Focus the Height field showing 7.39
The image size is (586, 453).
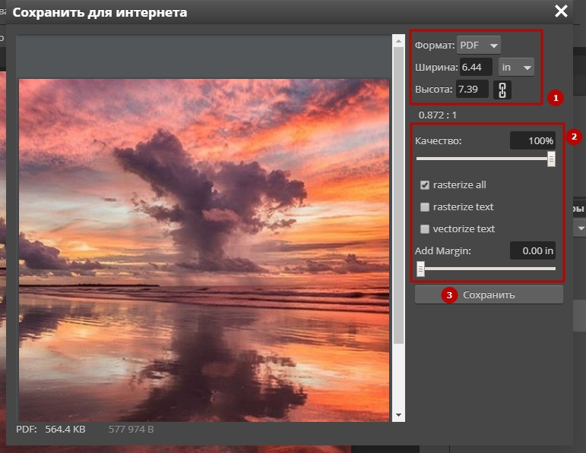(x=471, y=90)
